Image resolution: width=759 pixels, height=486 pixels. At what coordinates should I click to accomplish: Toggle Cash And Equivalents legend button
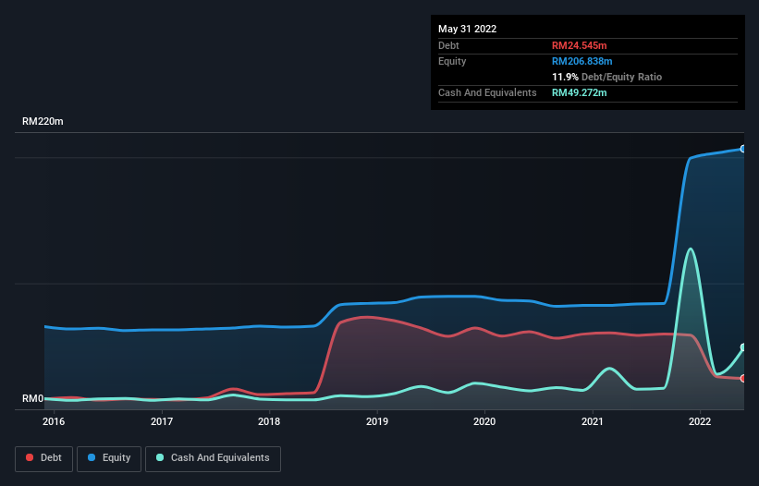(x=213, y=458)
